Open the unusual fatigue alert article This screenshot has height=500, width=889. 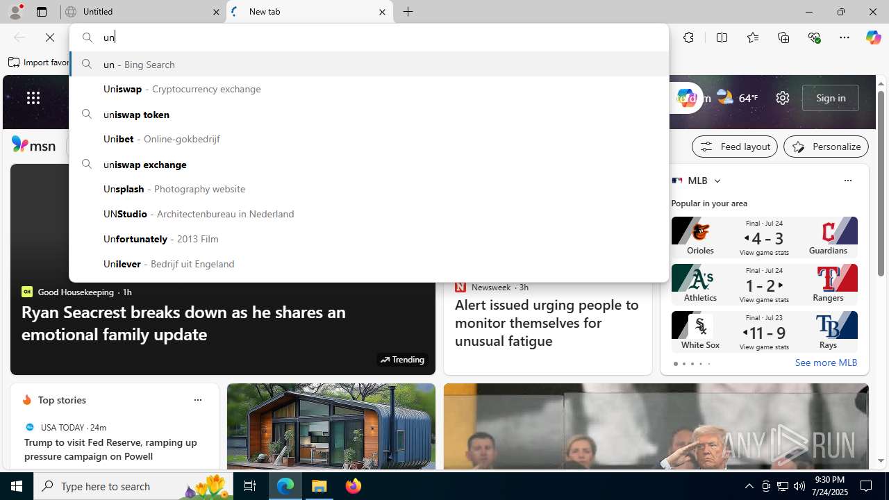click(547, 322)
